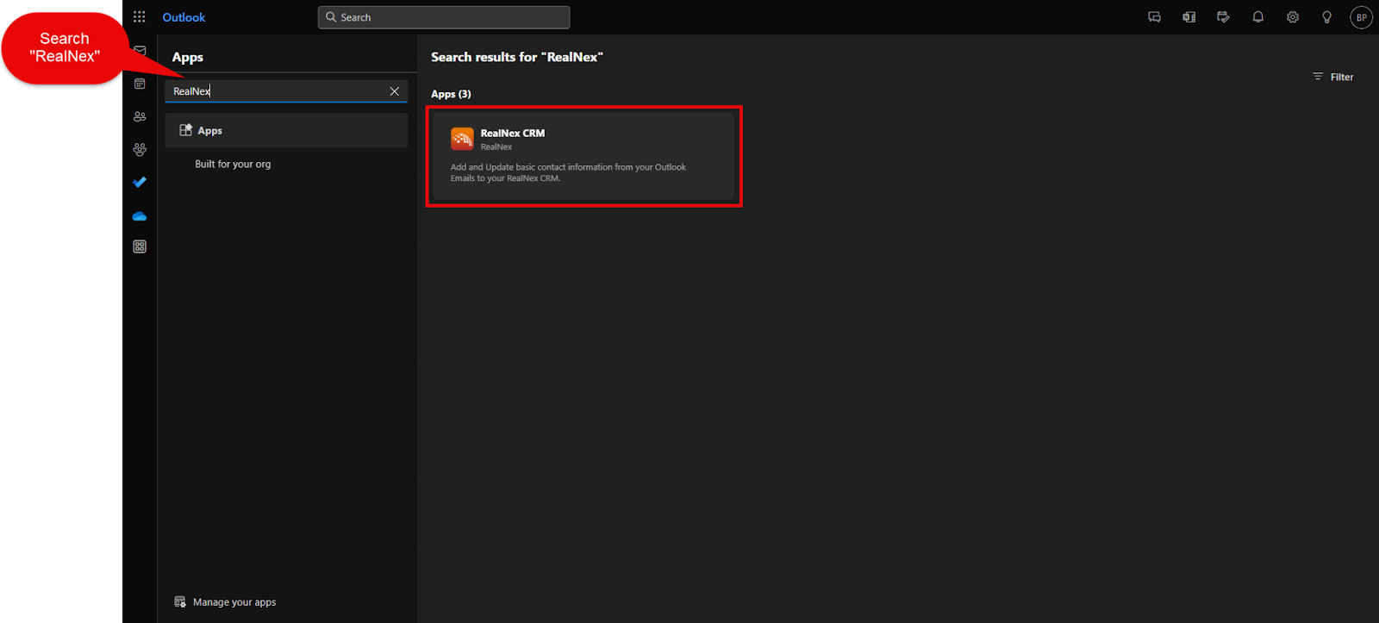Screen dimensions: 1379x623
Task: Click the Apps panel title
Action: [188, 58]
